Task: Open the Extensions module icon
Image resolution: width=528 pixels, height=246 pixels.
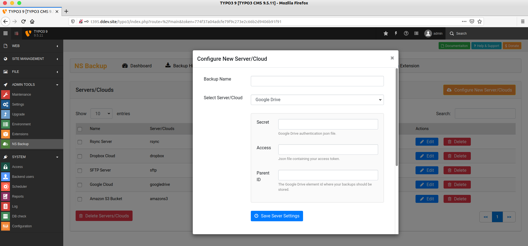Action: click(x=5, y=134)
